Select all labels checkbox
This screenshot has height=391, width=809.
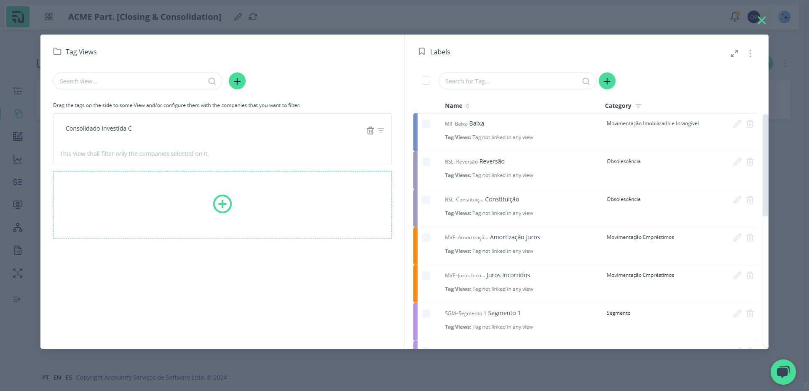click(426, 80)
